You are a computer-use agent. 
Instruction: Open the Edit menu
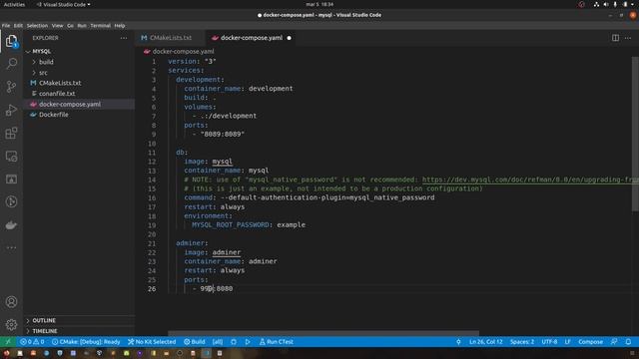point(18,25)
